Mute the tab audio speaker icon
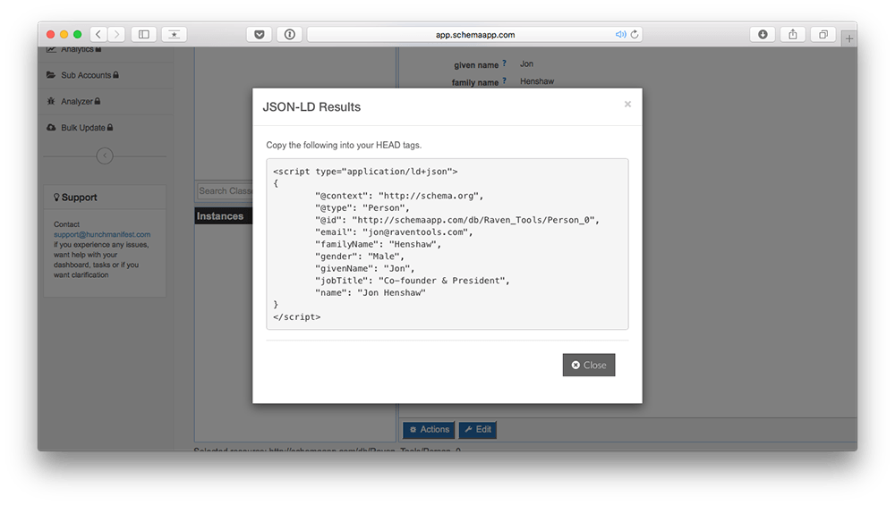 pyautogui.click(x=620, y=34)
